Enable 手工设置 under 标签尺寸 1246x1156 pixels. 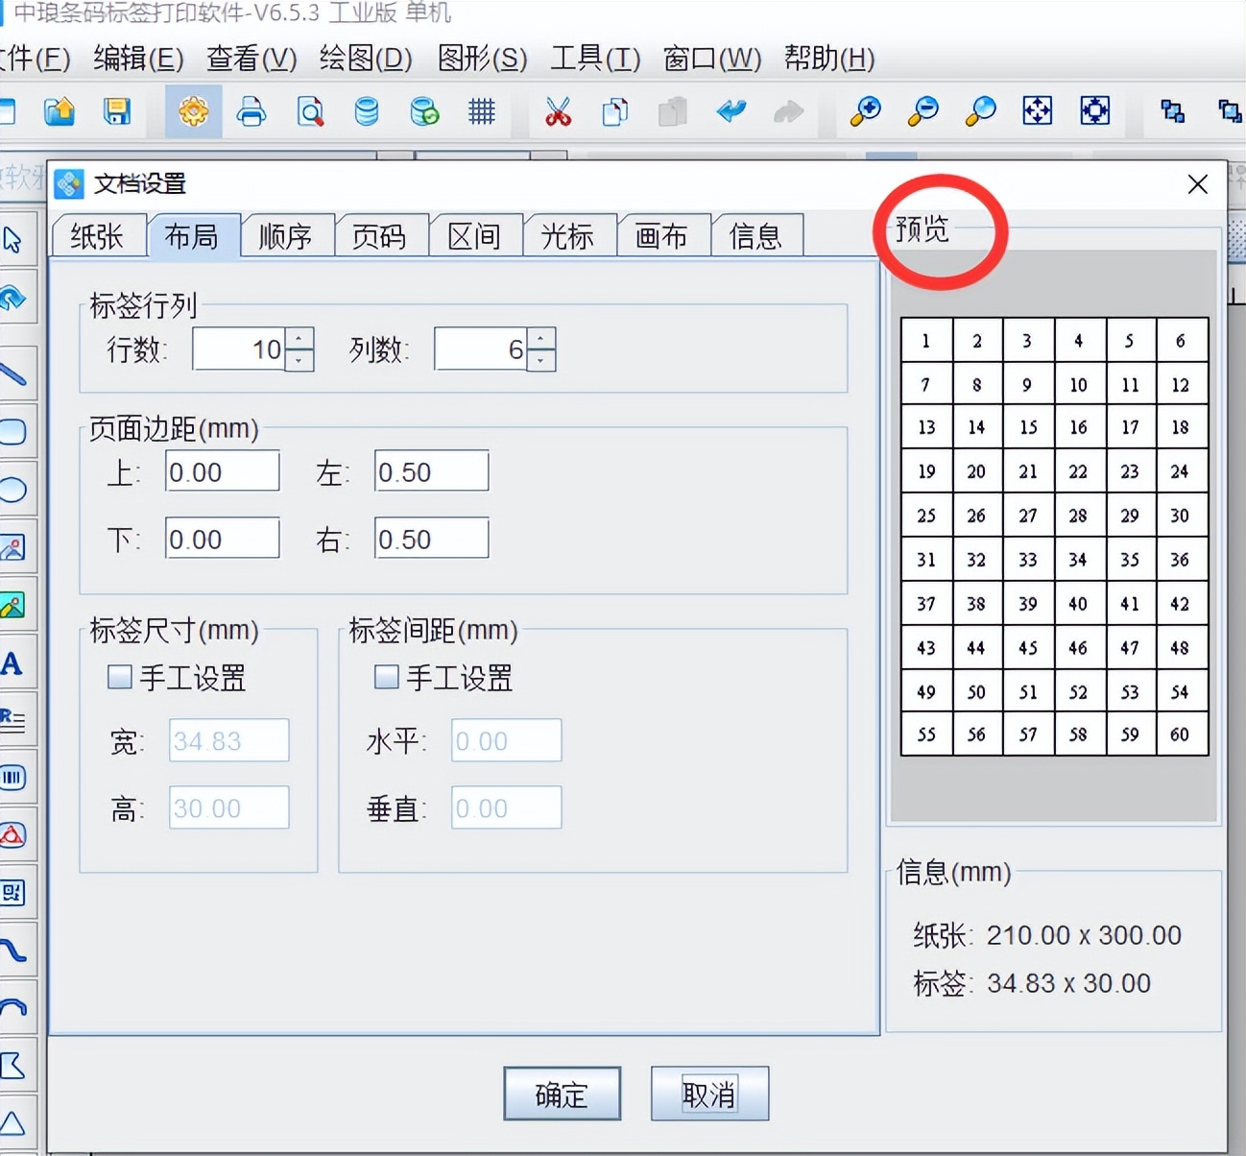(x=120, y=677)
